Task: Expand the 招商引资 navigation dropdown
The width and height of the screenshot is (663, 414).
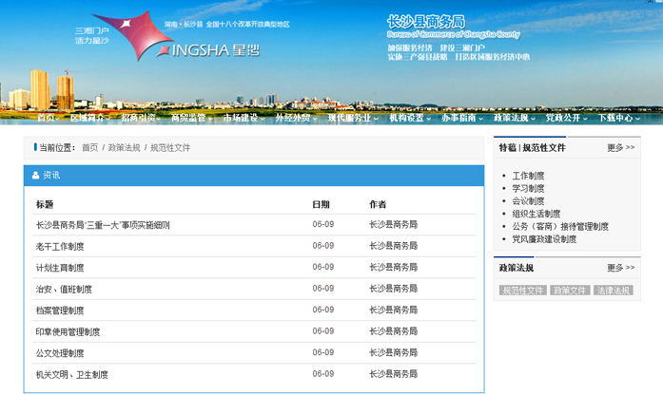Action: tap(141, 118)
